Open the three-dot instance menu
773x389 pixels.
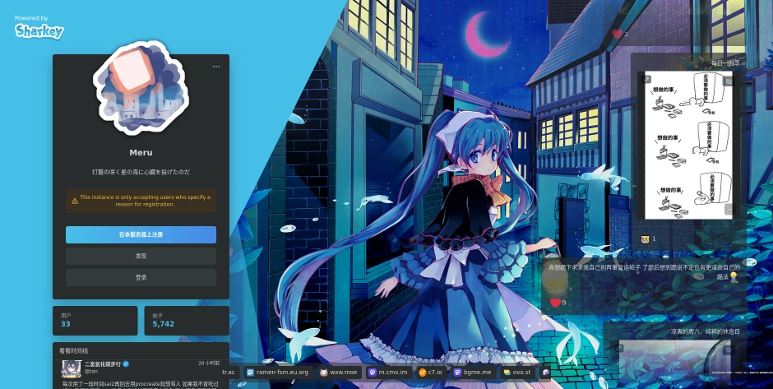[x=216, y=66]
